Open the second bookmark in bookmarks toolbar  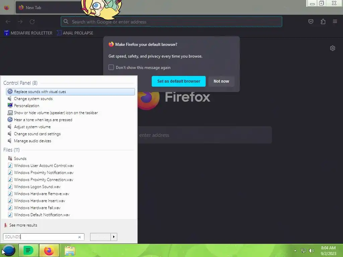point(75,33)
